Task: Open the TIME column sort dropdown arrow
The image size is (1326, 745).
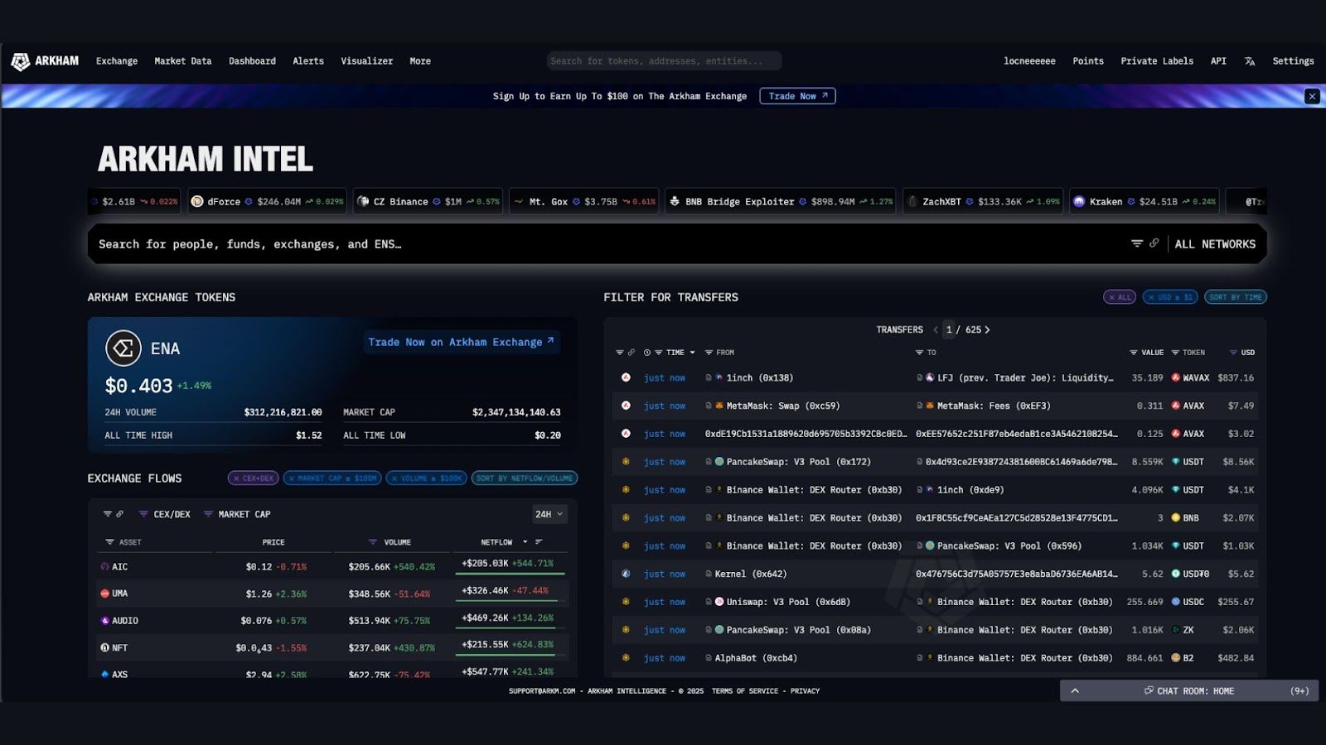Action: tap(693, 353)
